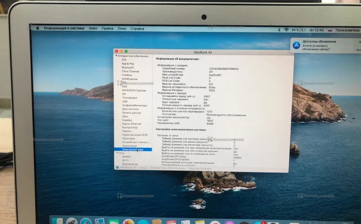Select Графика/Мониторы in the sidebar
The image size is (361, 224).
click(134, 105)
